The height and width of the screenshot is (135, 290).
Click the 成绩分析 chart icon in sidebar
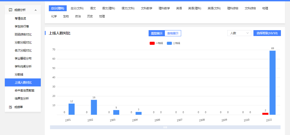coord(11,10)
